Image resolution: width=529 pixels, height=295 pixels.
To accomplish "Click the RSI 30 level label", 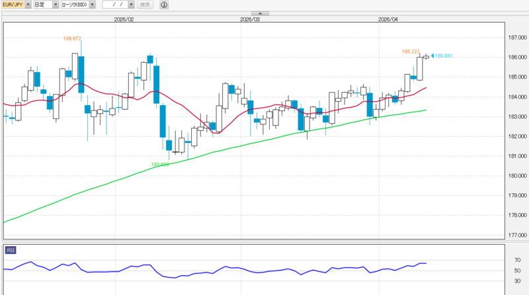I will 518,281.
